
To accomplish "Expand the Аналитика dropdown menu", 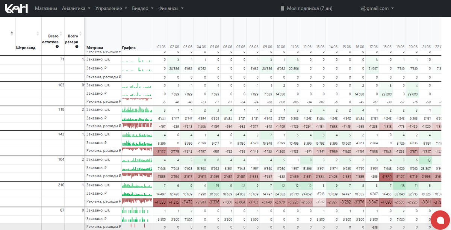I will point(76,8).
